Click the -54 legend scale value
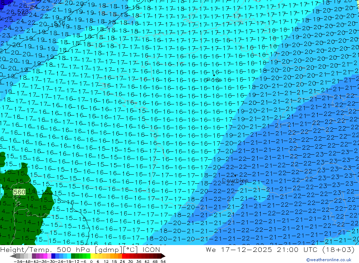 click(18, 262)
